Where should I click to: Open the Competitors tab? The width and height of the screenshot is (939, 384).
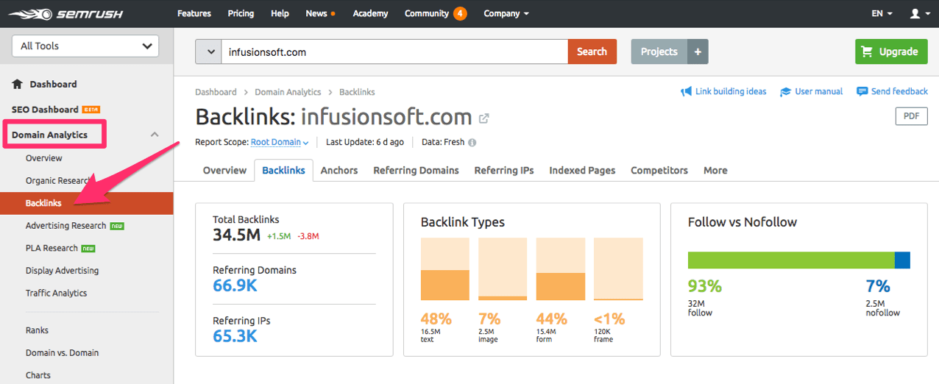(659, 170)
